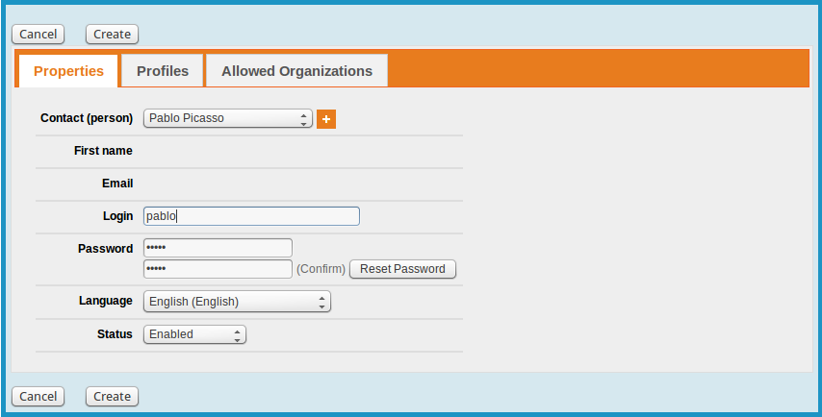Viewport: 822px width, 417px height.
Task: Click the bottom Cancel button
Action: click(39, 396)
